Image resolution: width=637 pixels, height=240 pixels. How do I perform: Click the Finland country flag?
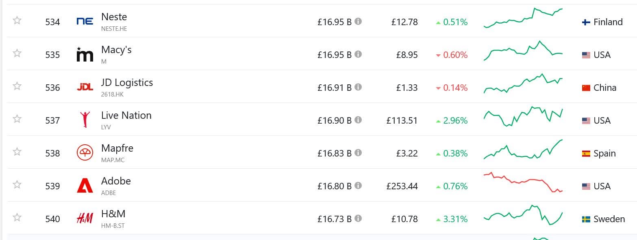click(x=586, y=22)
